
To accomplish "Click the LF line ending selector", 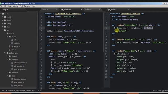I will [x=150, y=91].
